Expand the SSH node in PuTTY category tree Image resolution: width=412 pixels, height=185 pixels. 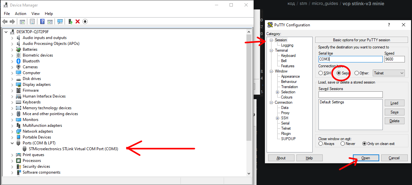[278, 118]
